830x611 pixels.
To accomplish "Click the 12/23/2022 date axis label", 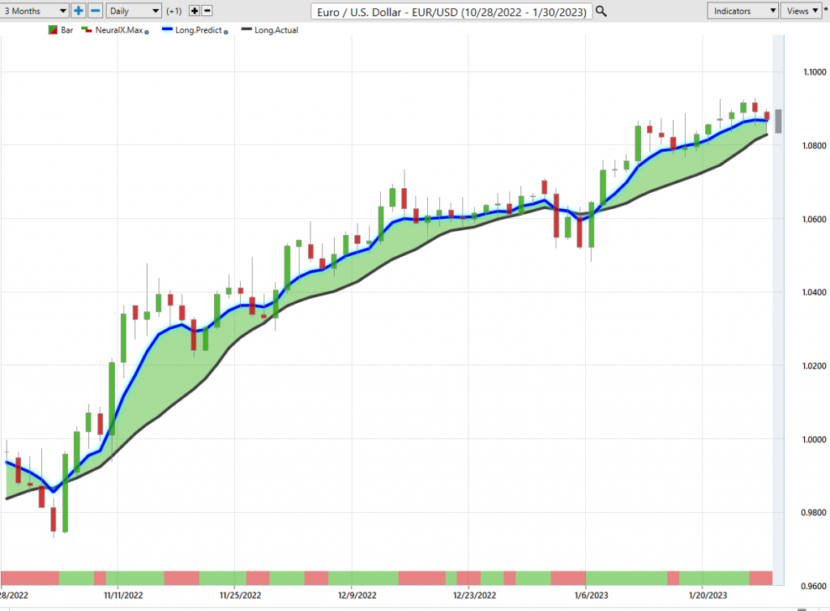I will tap(475, 595).
